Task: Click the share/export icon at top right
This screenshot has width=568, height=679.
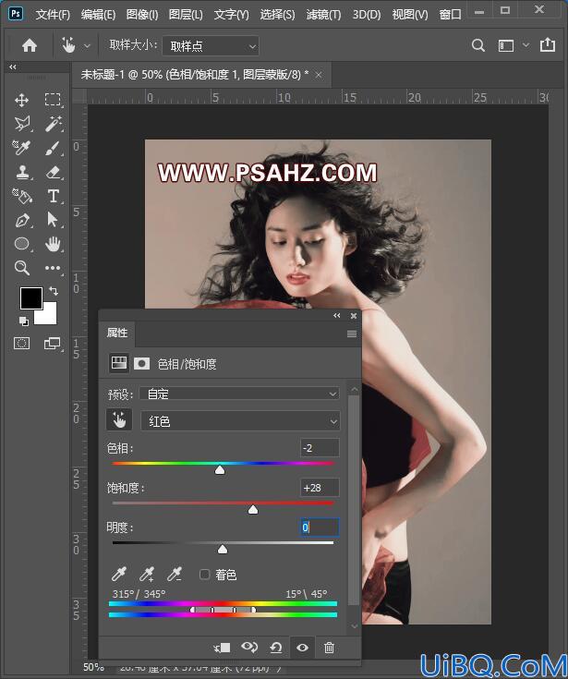Action: click(548, 44)
